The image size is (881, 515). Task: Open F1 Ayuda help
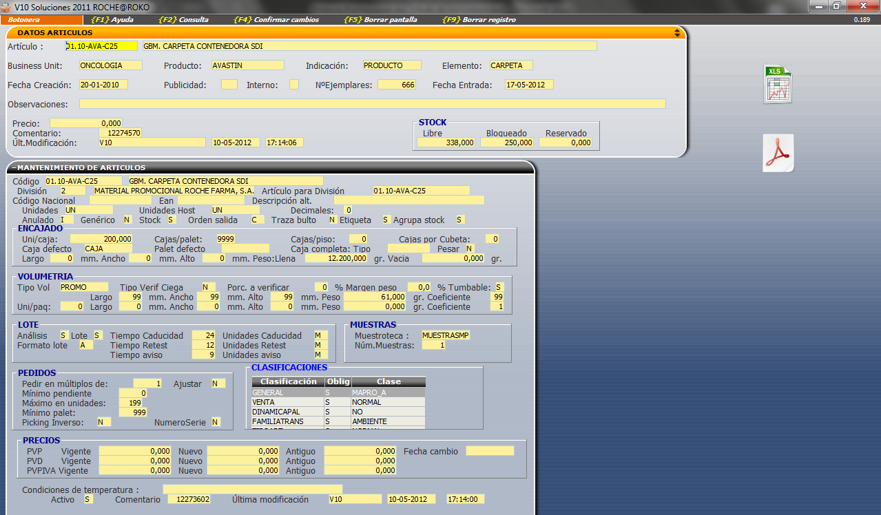pyautogui.click(x=112, y=20)
